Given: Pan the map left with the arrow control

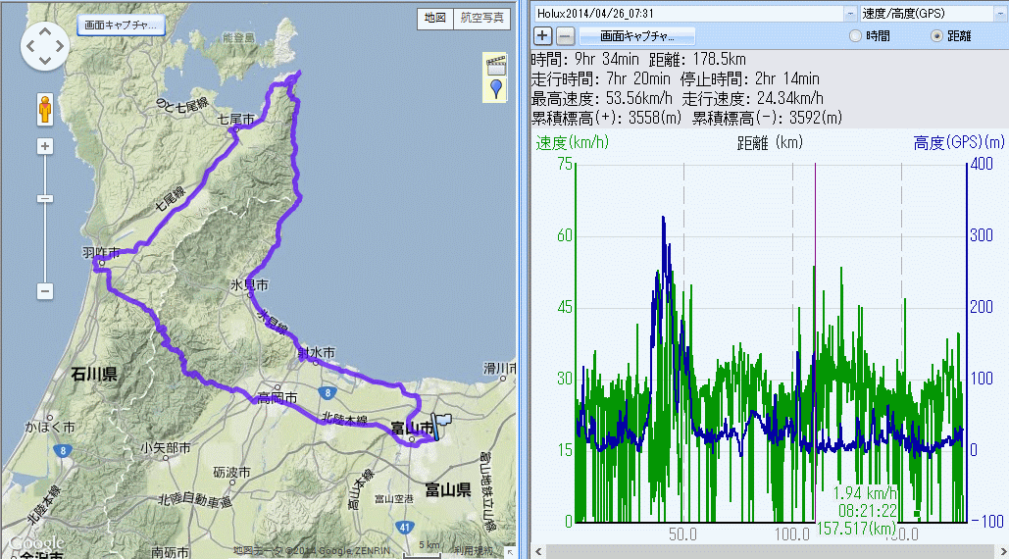Looking at the screenshot, I should point(29,45).
